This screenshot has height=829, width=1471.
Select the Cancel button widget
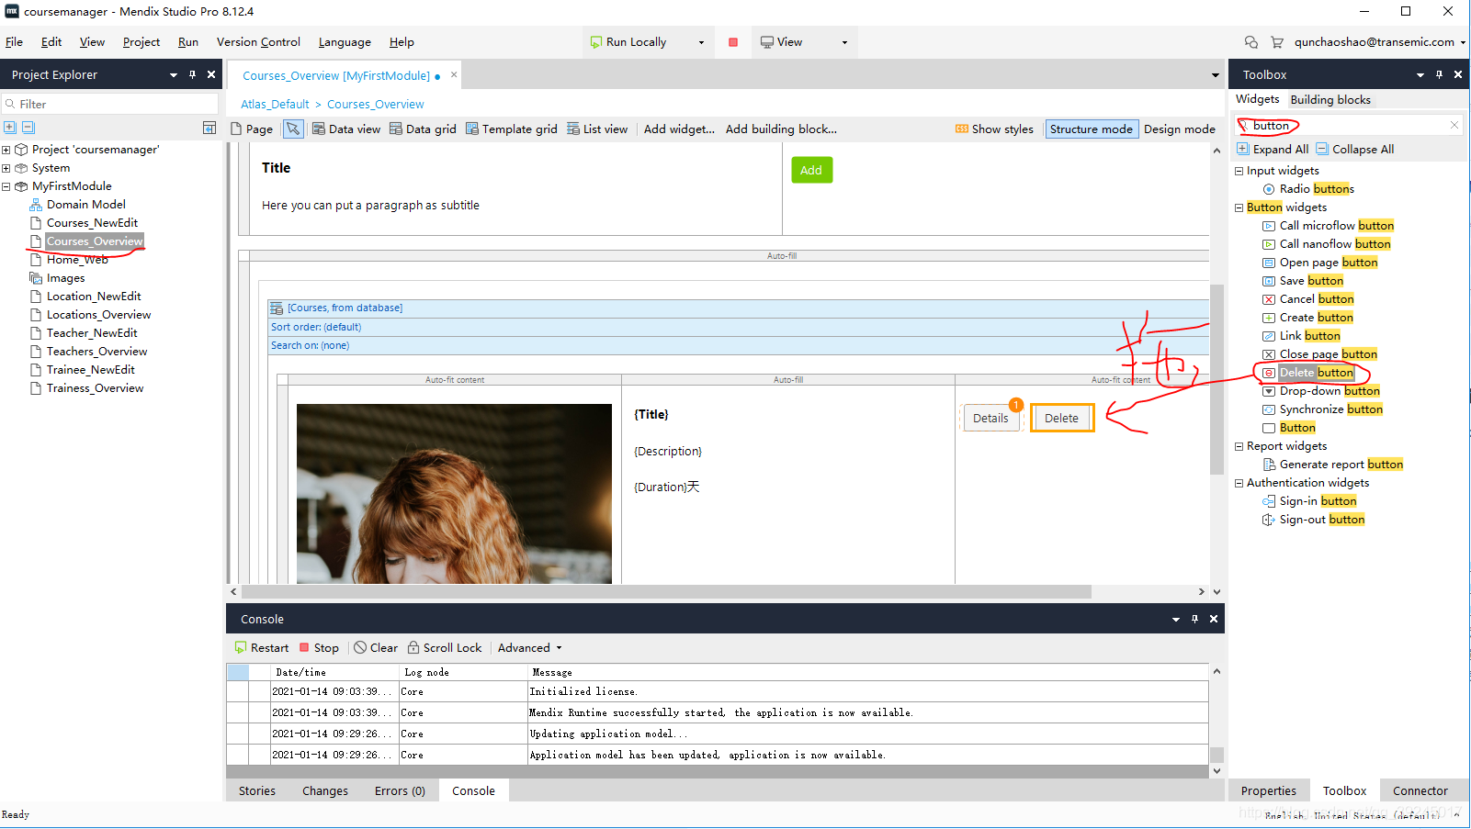coord(1308,299)
